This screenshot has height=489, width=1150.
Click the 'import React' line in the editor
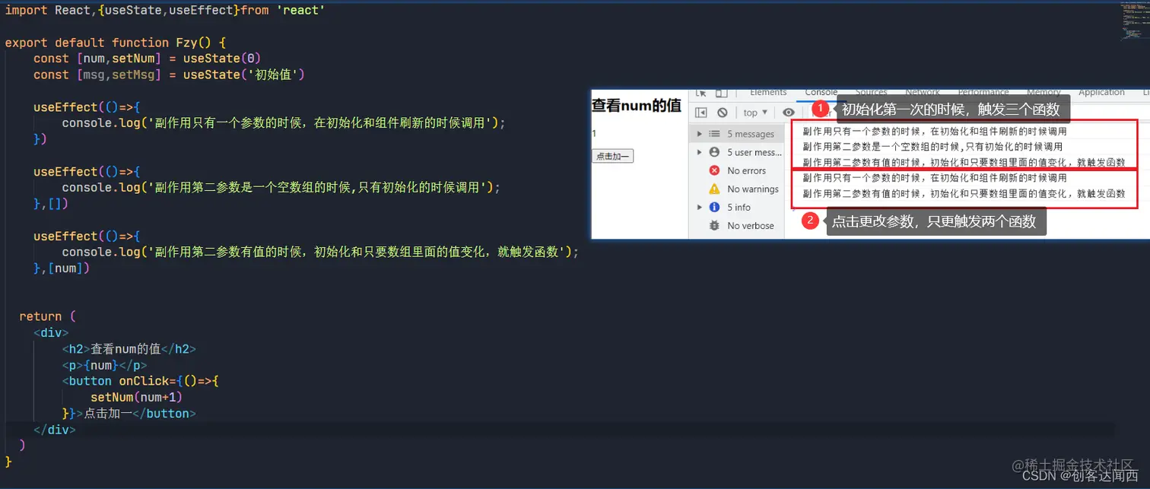[165, 11]
